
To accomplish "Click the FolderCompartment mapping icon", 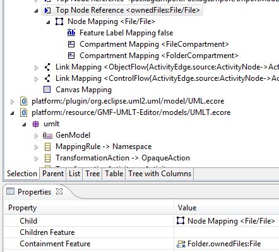I will click(x=71, y=56).
